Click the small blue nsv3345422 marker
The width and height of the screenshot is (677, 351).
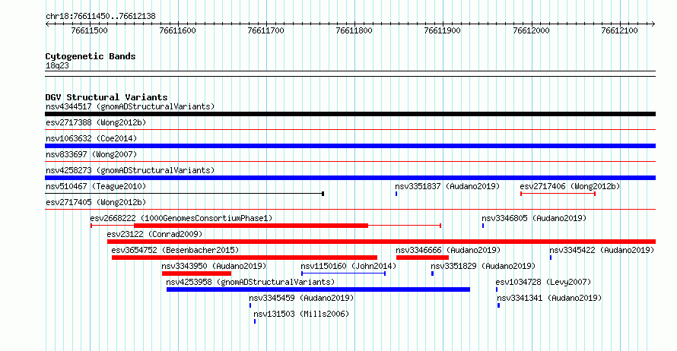pyautogui.click(x=551, y=258)
